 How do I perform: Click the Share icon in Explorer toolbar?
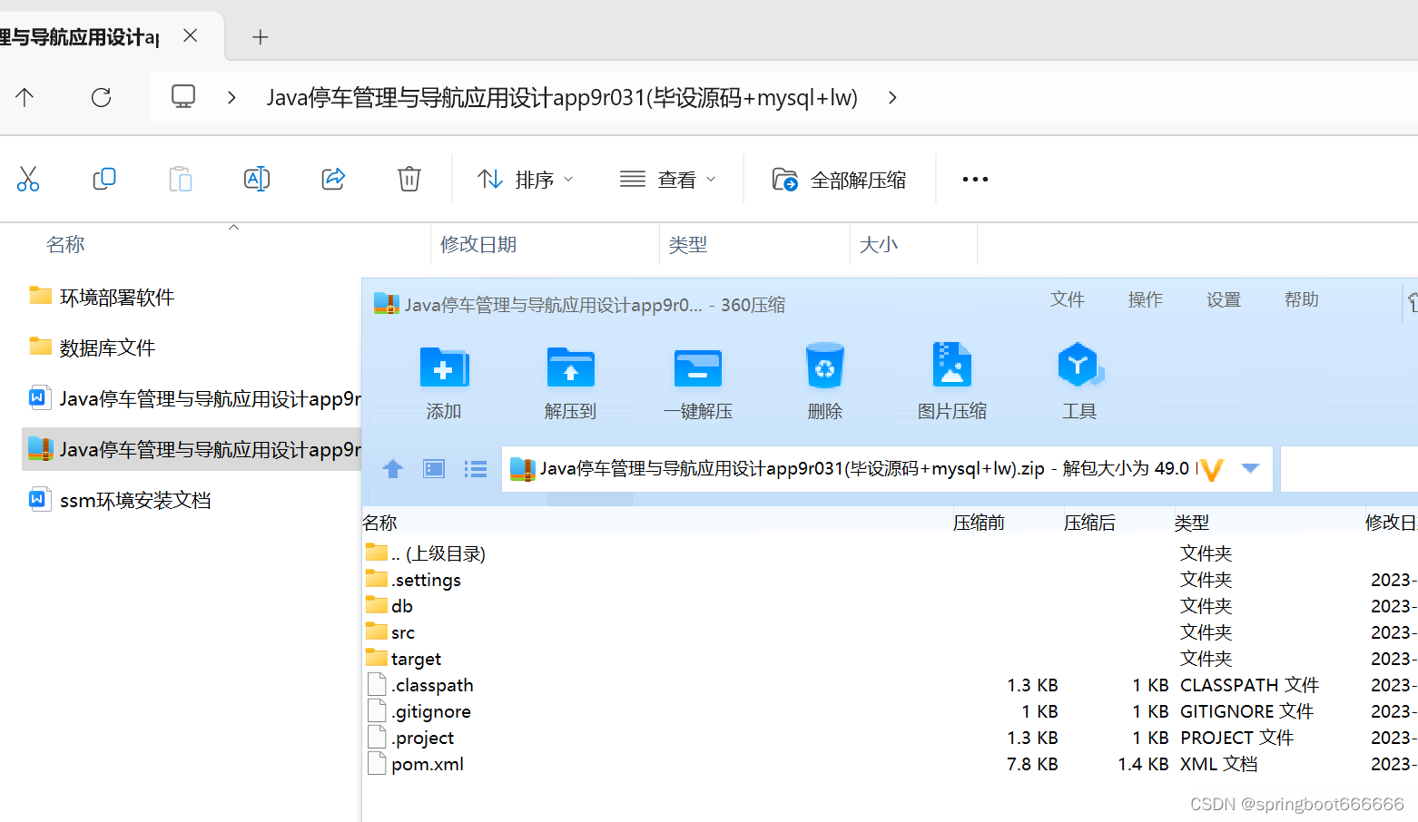tap(333, 179)
